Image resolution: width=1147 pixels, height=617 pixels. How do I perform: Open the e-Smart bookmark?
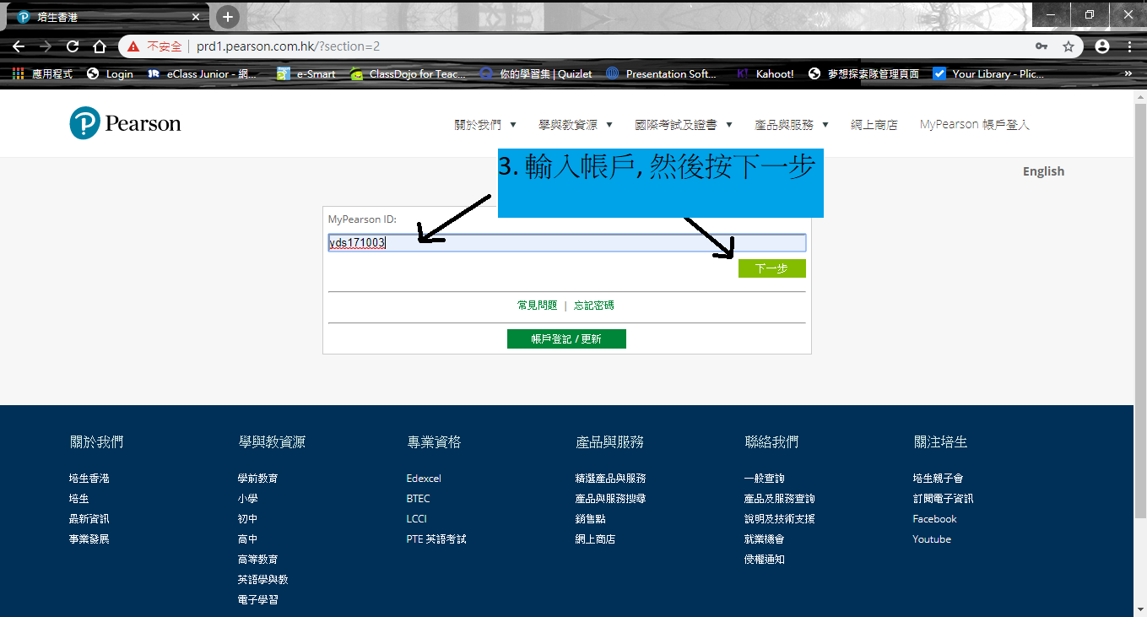click(306, 73)
